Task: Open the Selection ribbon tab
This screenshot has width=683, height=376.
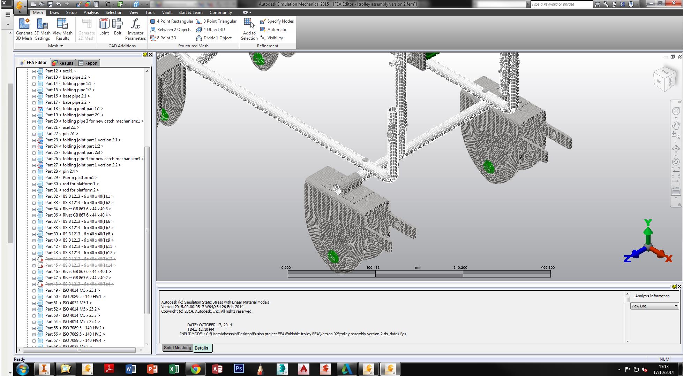Action: click(x=114, y=12)
